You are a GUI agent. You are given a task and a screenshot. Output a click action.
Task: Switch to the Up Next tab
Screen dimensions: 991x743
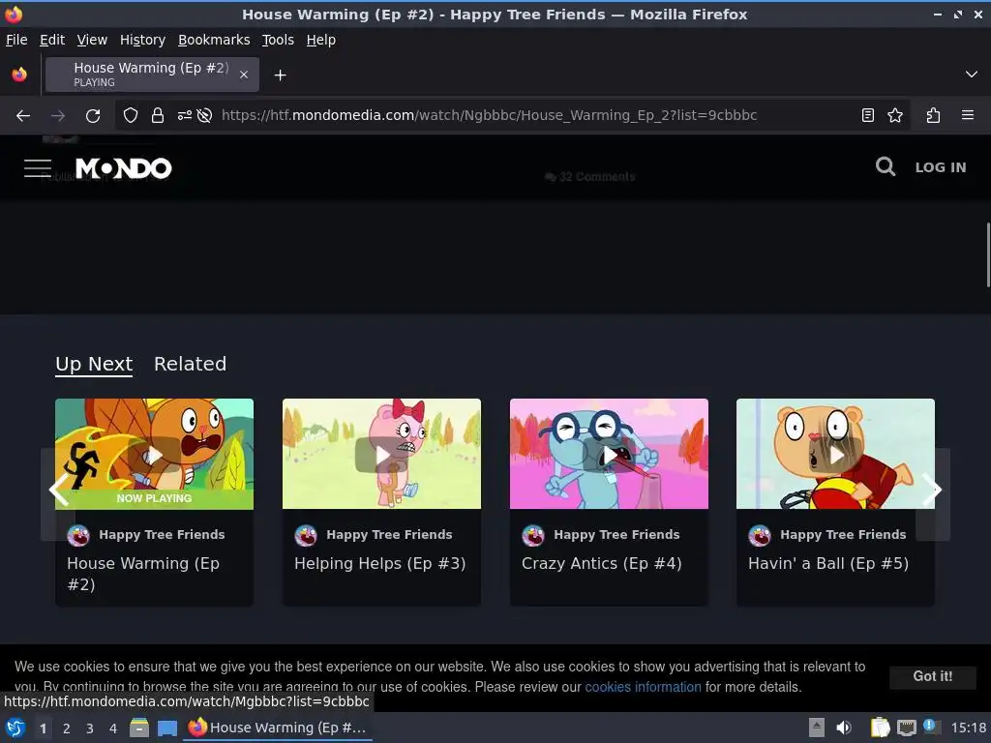(x=94, y=364)
